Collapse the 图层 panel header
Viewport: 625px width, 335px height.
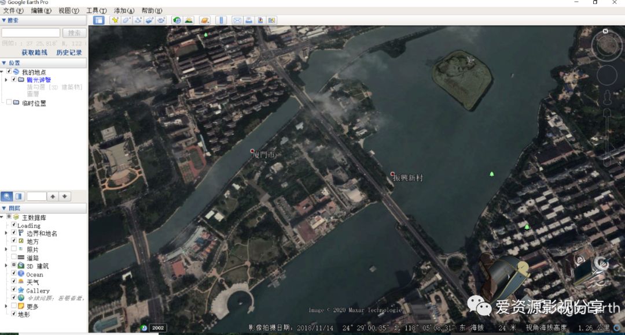coord(5,208)
